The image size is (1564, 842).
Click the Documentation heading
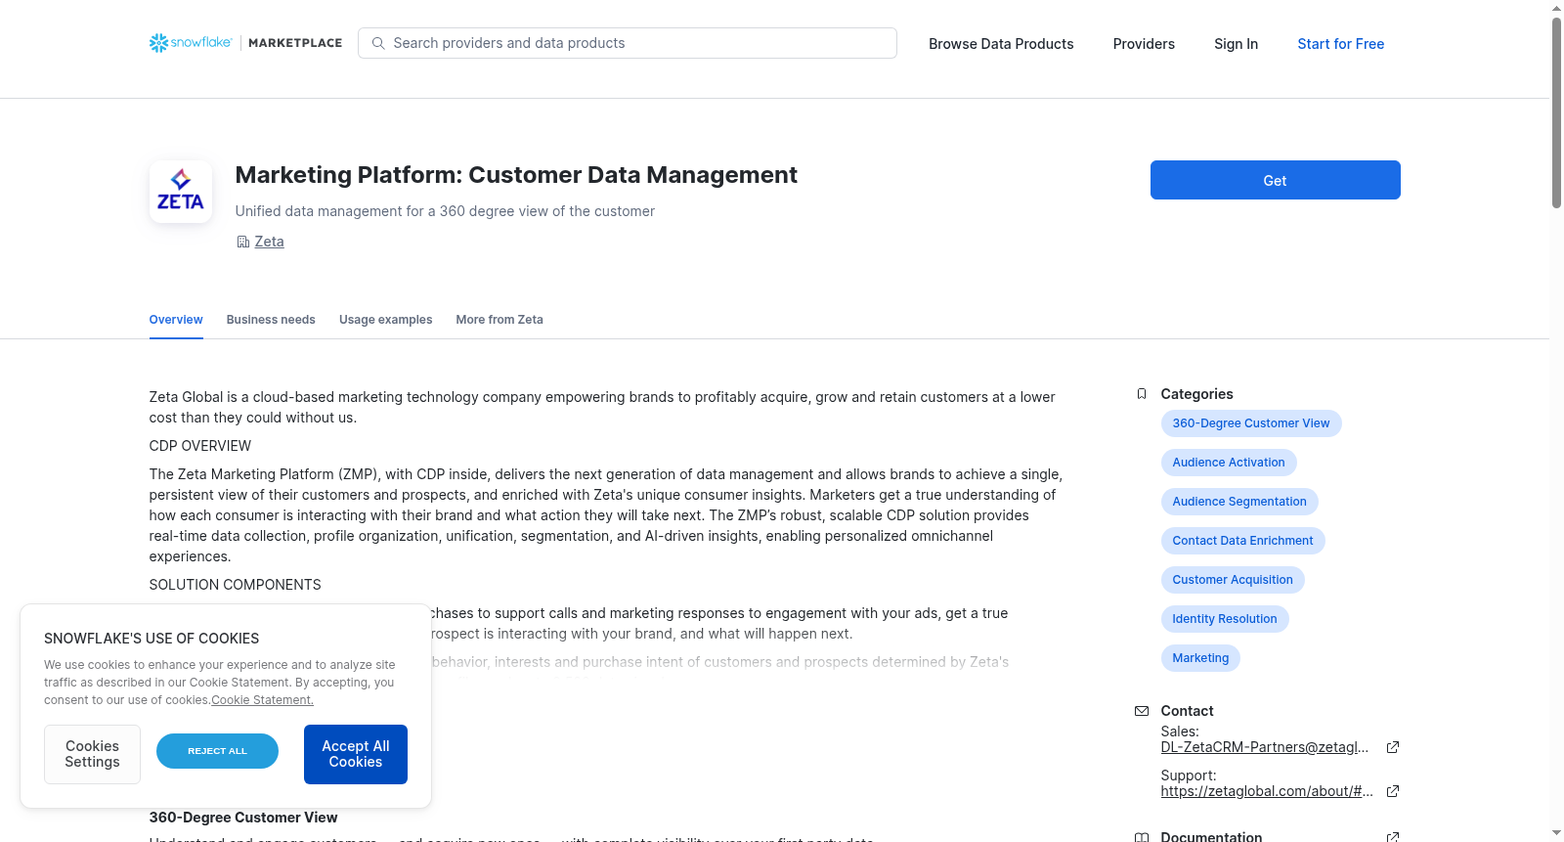[1211, 837]
